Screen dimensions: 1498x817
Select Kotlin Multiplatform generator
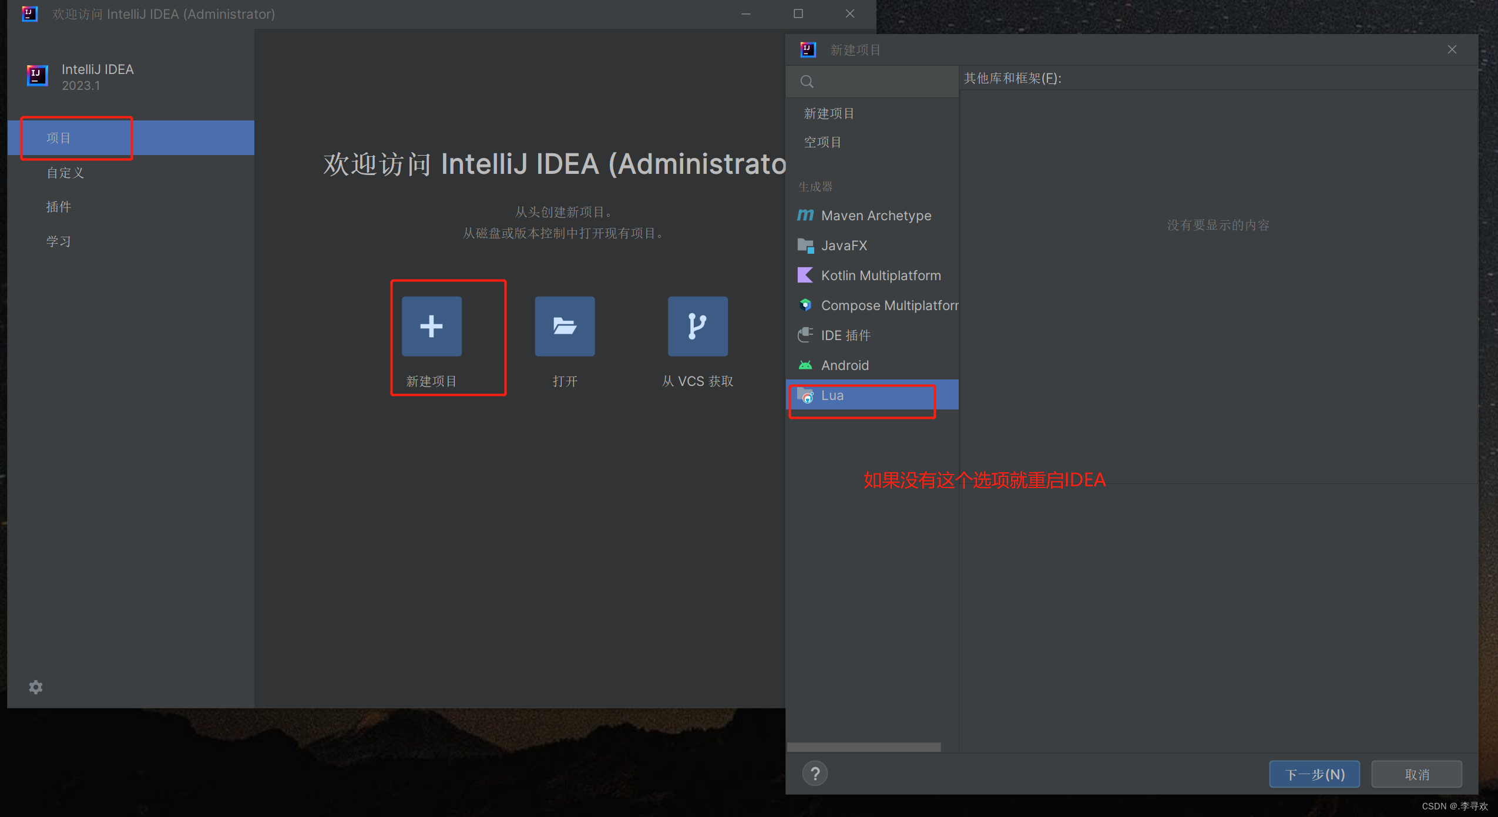coord(880,275)
